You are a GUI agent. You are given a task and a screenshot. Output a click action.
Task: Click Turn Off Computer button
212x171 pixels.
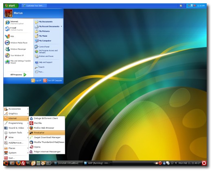coord(52,80)
